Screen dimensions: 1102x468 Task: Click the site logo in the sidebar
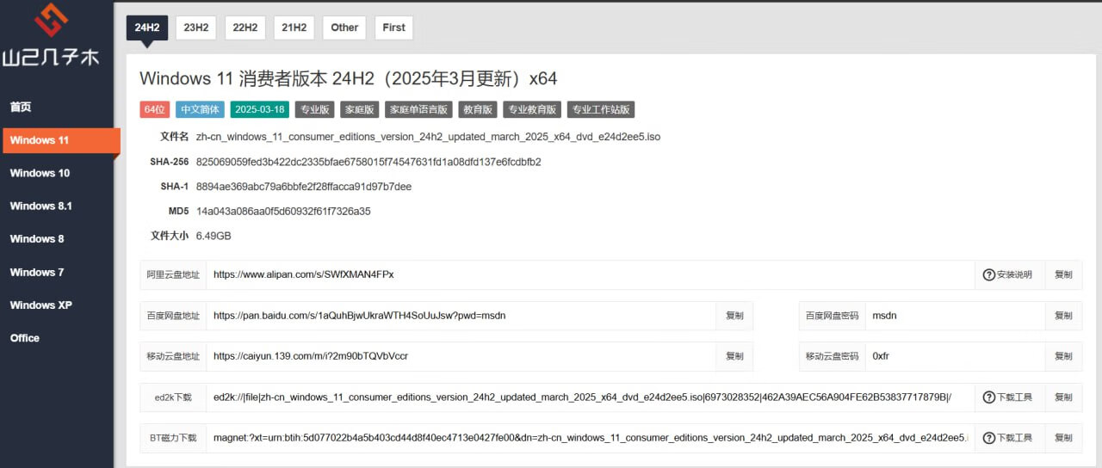50,34
